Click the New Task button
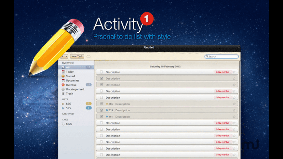 [x=77, y=56]
